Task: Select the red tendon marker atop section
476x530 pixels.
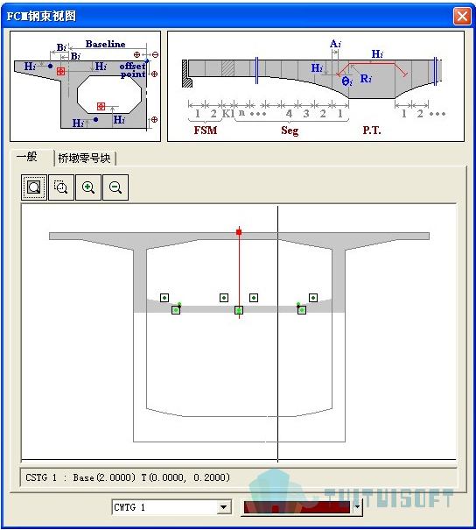Action: 239,232
